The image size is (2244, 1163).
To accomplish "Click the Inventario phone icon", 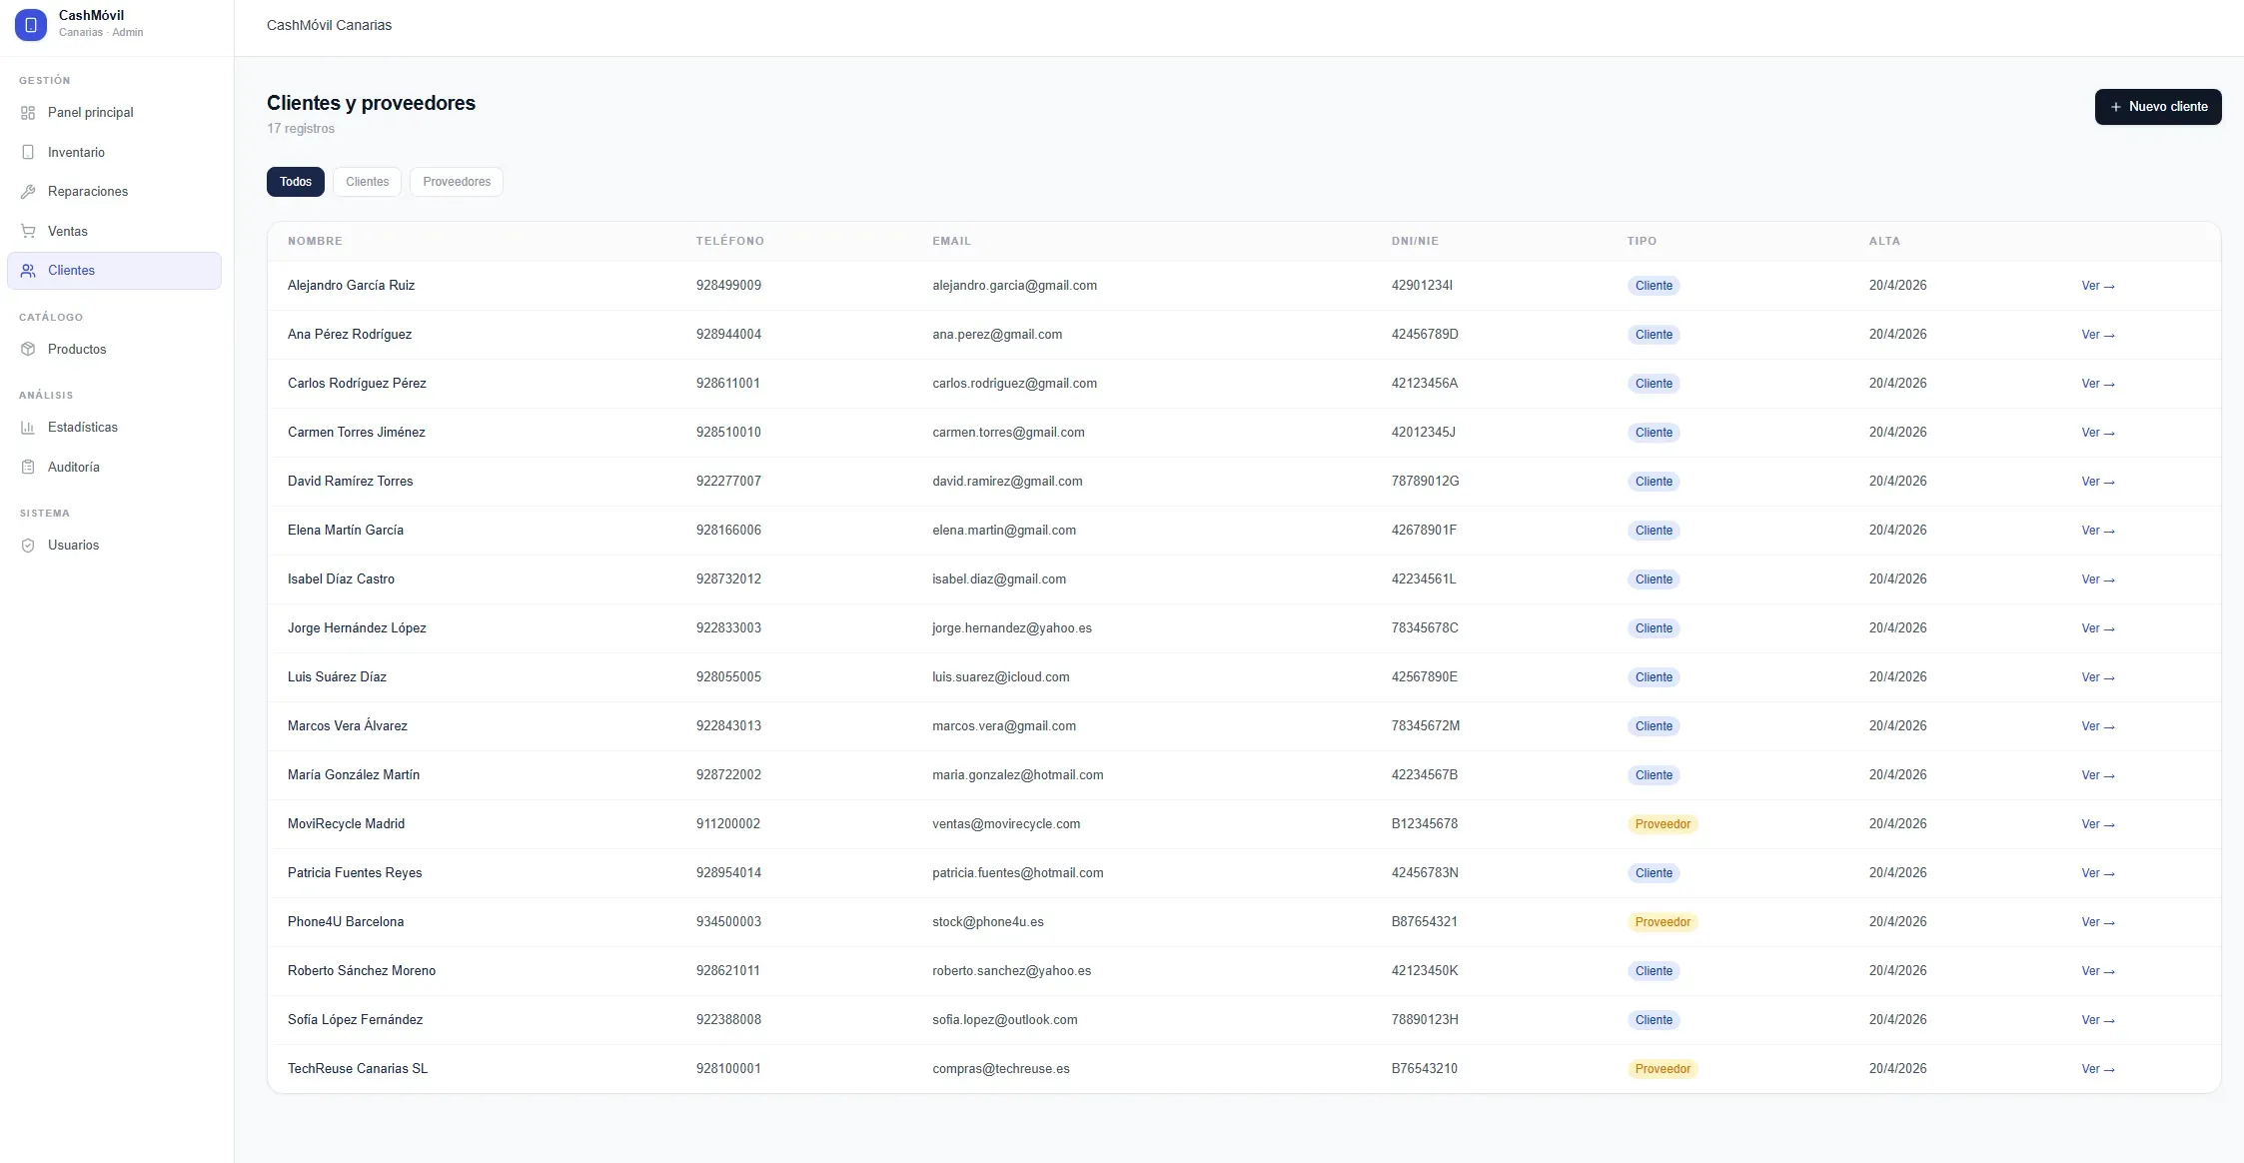I will point(28,152).
